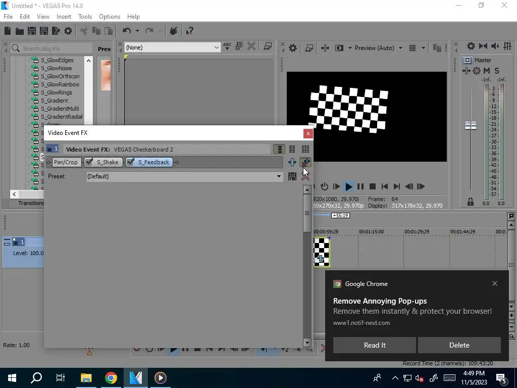Switch FX view to list layout
Screen dimensions: 517x388
tap(279, 149)
